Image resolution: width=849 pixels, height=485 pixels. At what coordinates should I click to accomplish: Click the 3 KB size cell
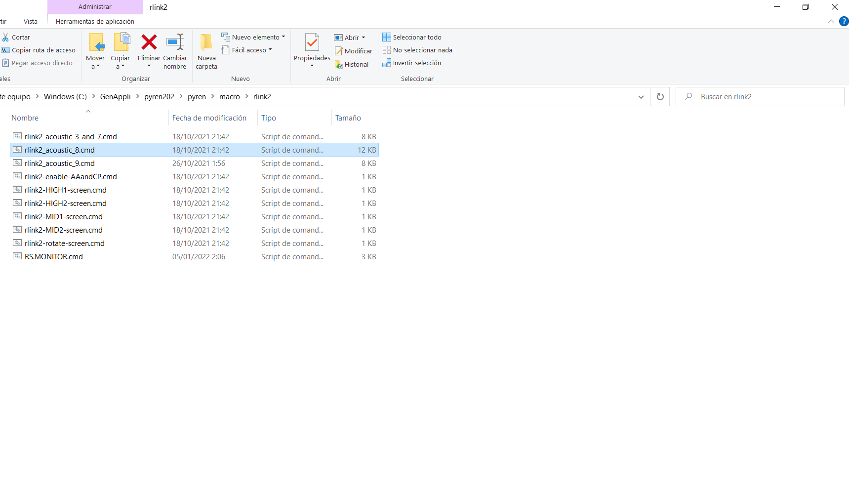369,256
